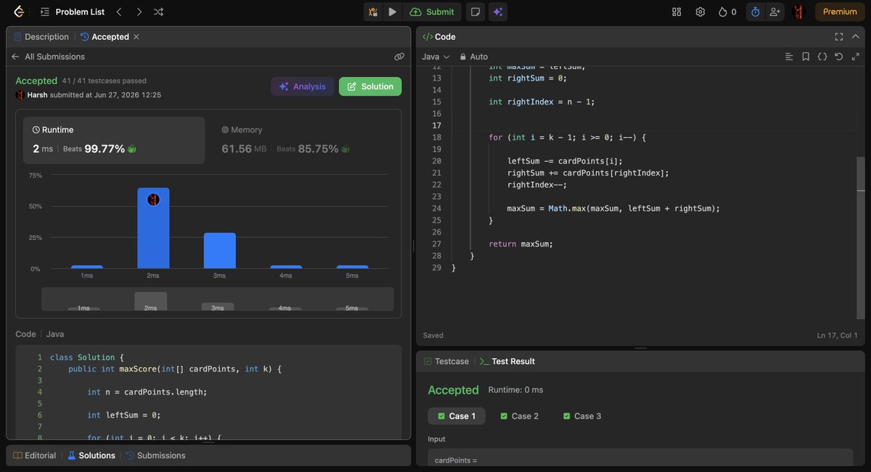Format the code with align icon
This screenshot has width=871, height=472.
tap(789, 57)
